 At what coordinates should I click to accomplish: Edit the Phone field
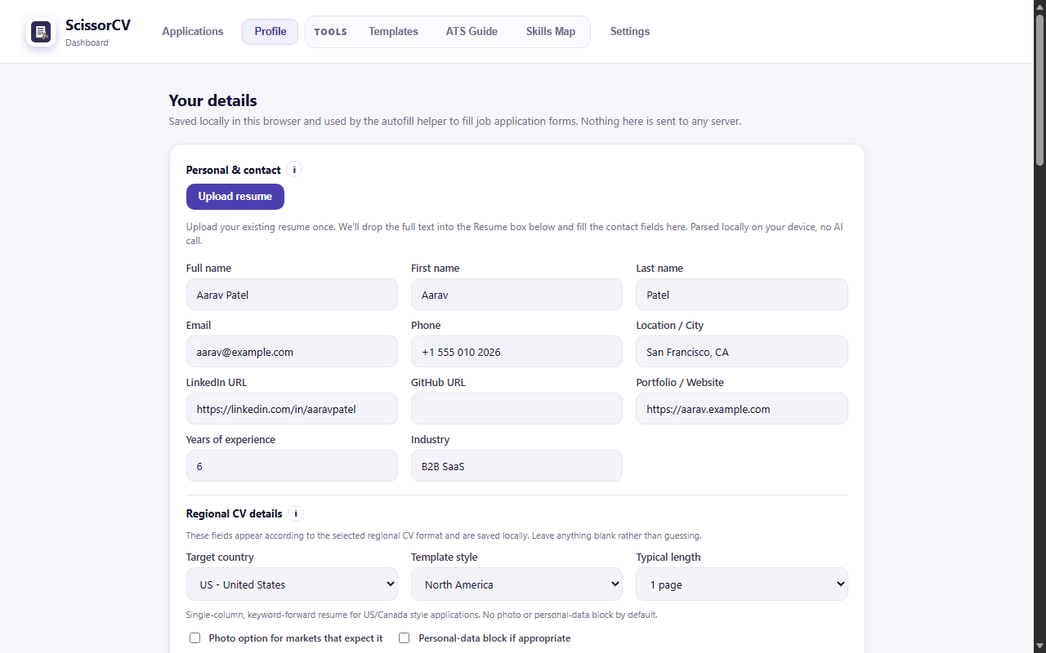[x=516, y=352]
